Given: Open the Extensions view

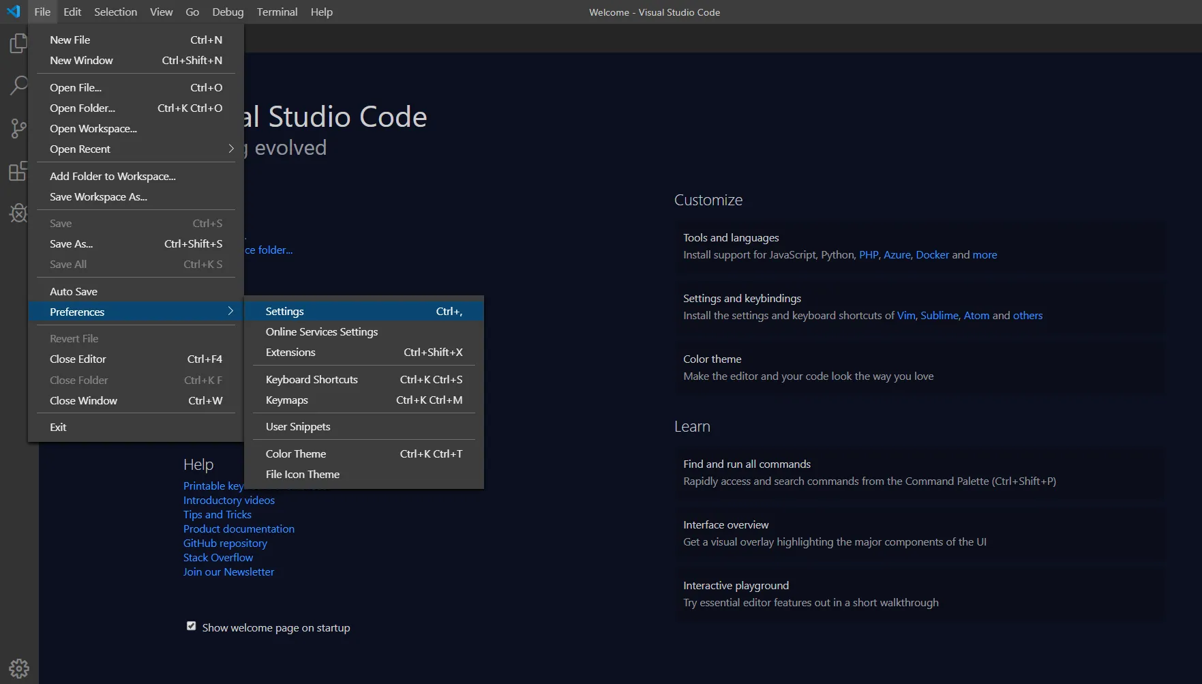Looking at the screenshot, I should (x=18, y=171).
